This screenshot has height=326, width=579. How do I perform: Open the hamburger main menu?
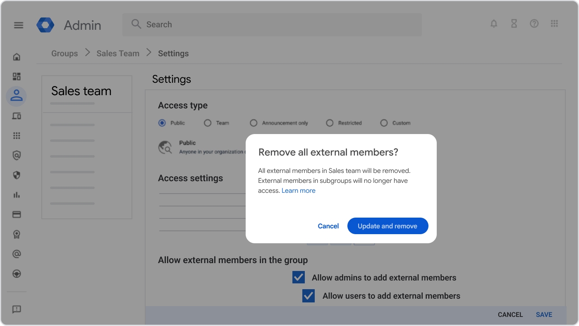(x=19, y=25)
